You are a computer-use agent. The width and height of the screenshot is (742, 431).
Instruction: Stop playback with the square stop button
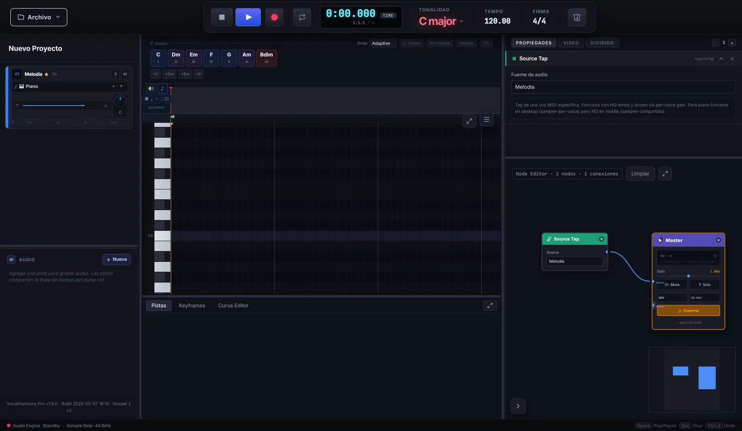(222, 17)
